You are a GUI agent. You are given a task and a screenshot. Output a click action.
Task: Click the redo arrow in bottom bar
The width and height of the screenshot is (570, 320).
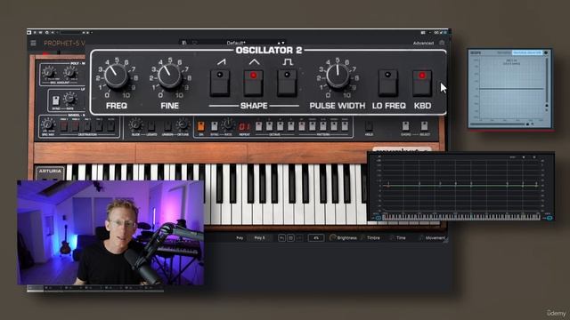(299, 238)
